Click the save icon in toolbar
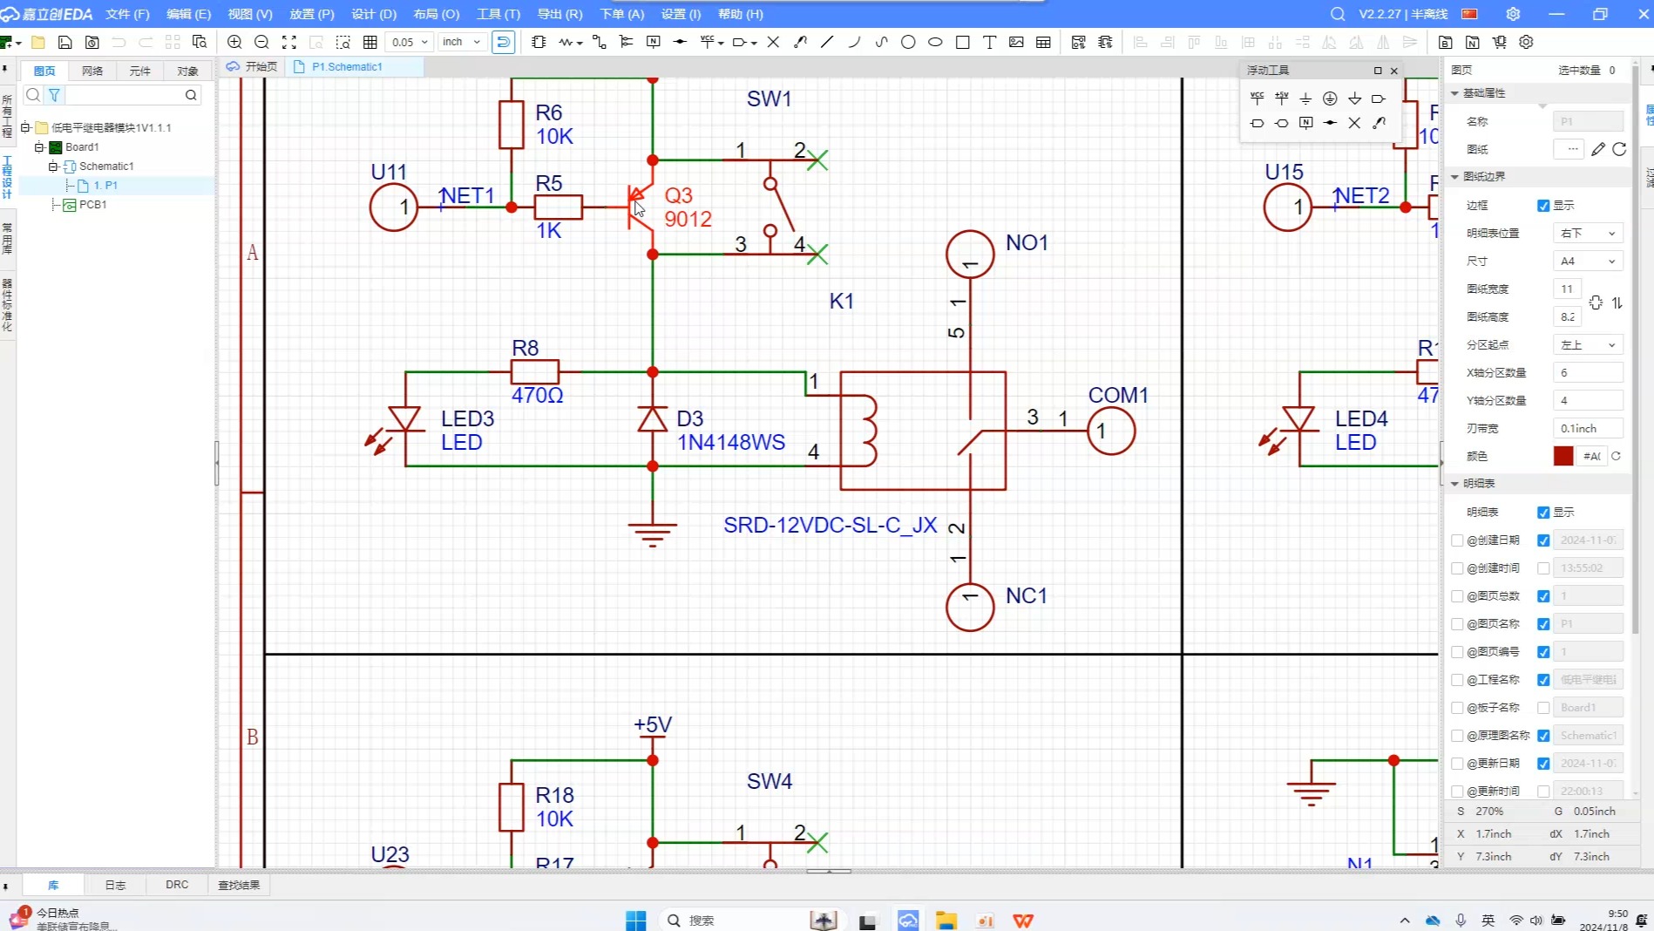 click(64, 42)
